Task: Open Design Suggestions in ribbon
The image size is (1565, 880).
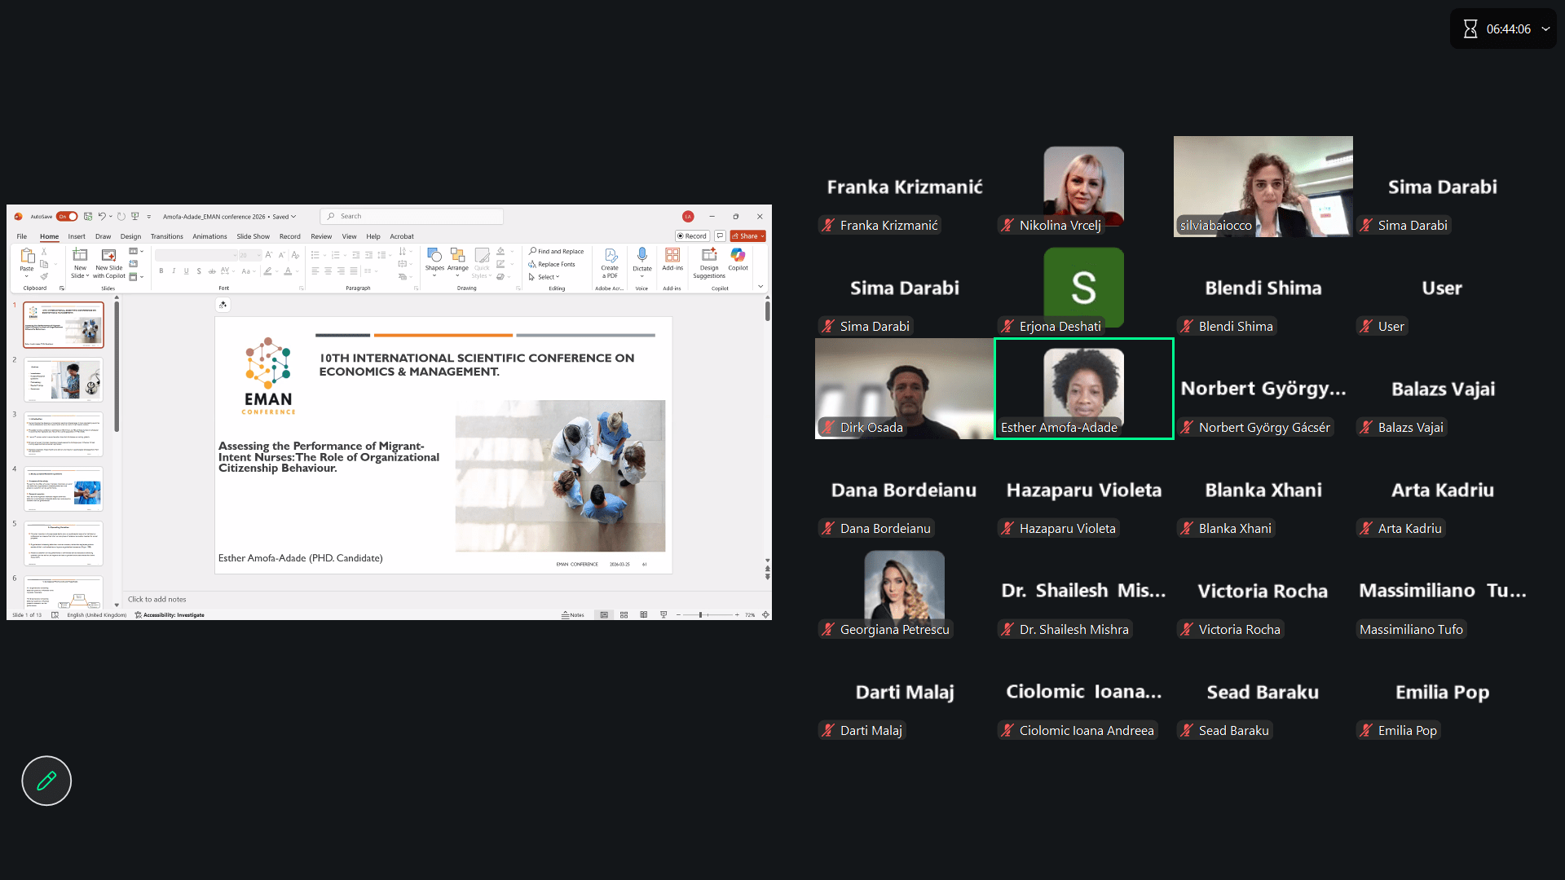Action: point(709,256)
